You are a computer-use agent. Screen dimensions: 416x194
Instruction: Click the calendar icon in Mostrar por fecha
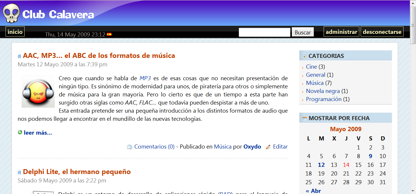(x=304, y=118)
